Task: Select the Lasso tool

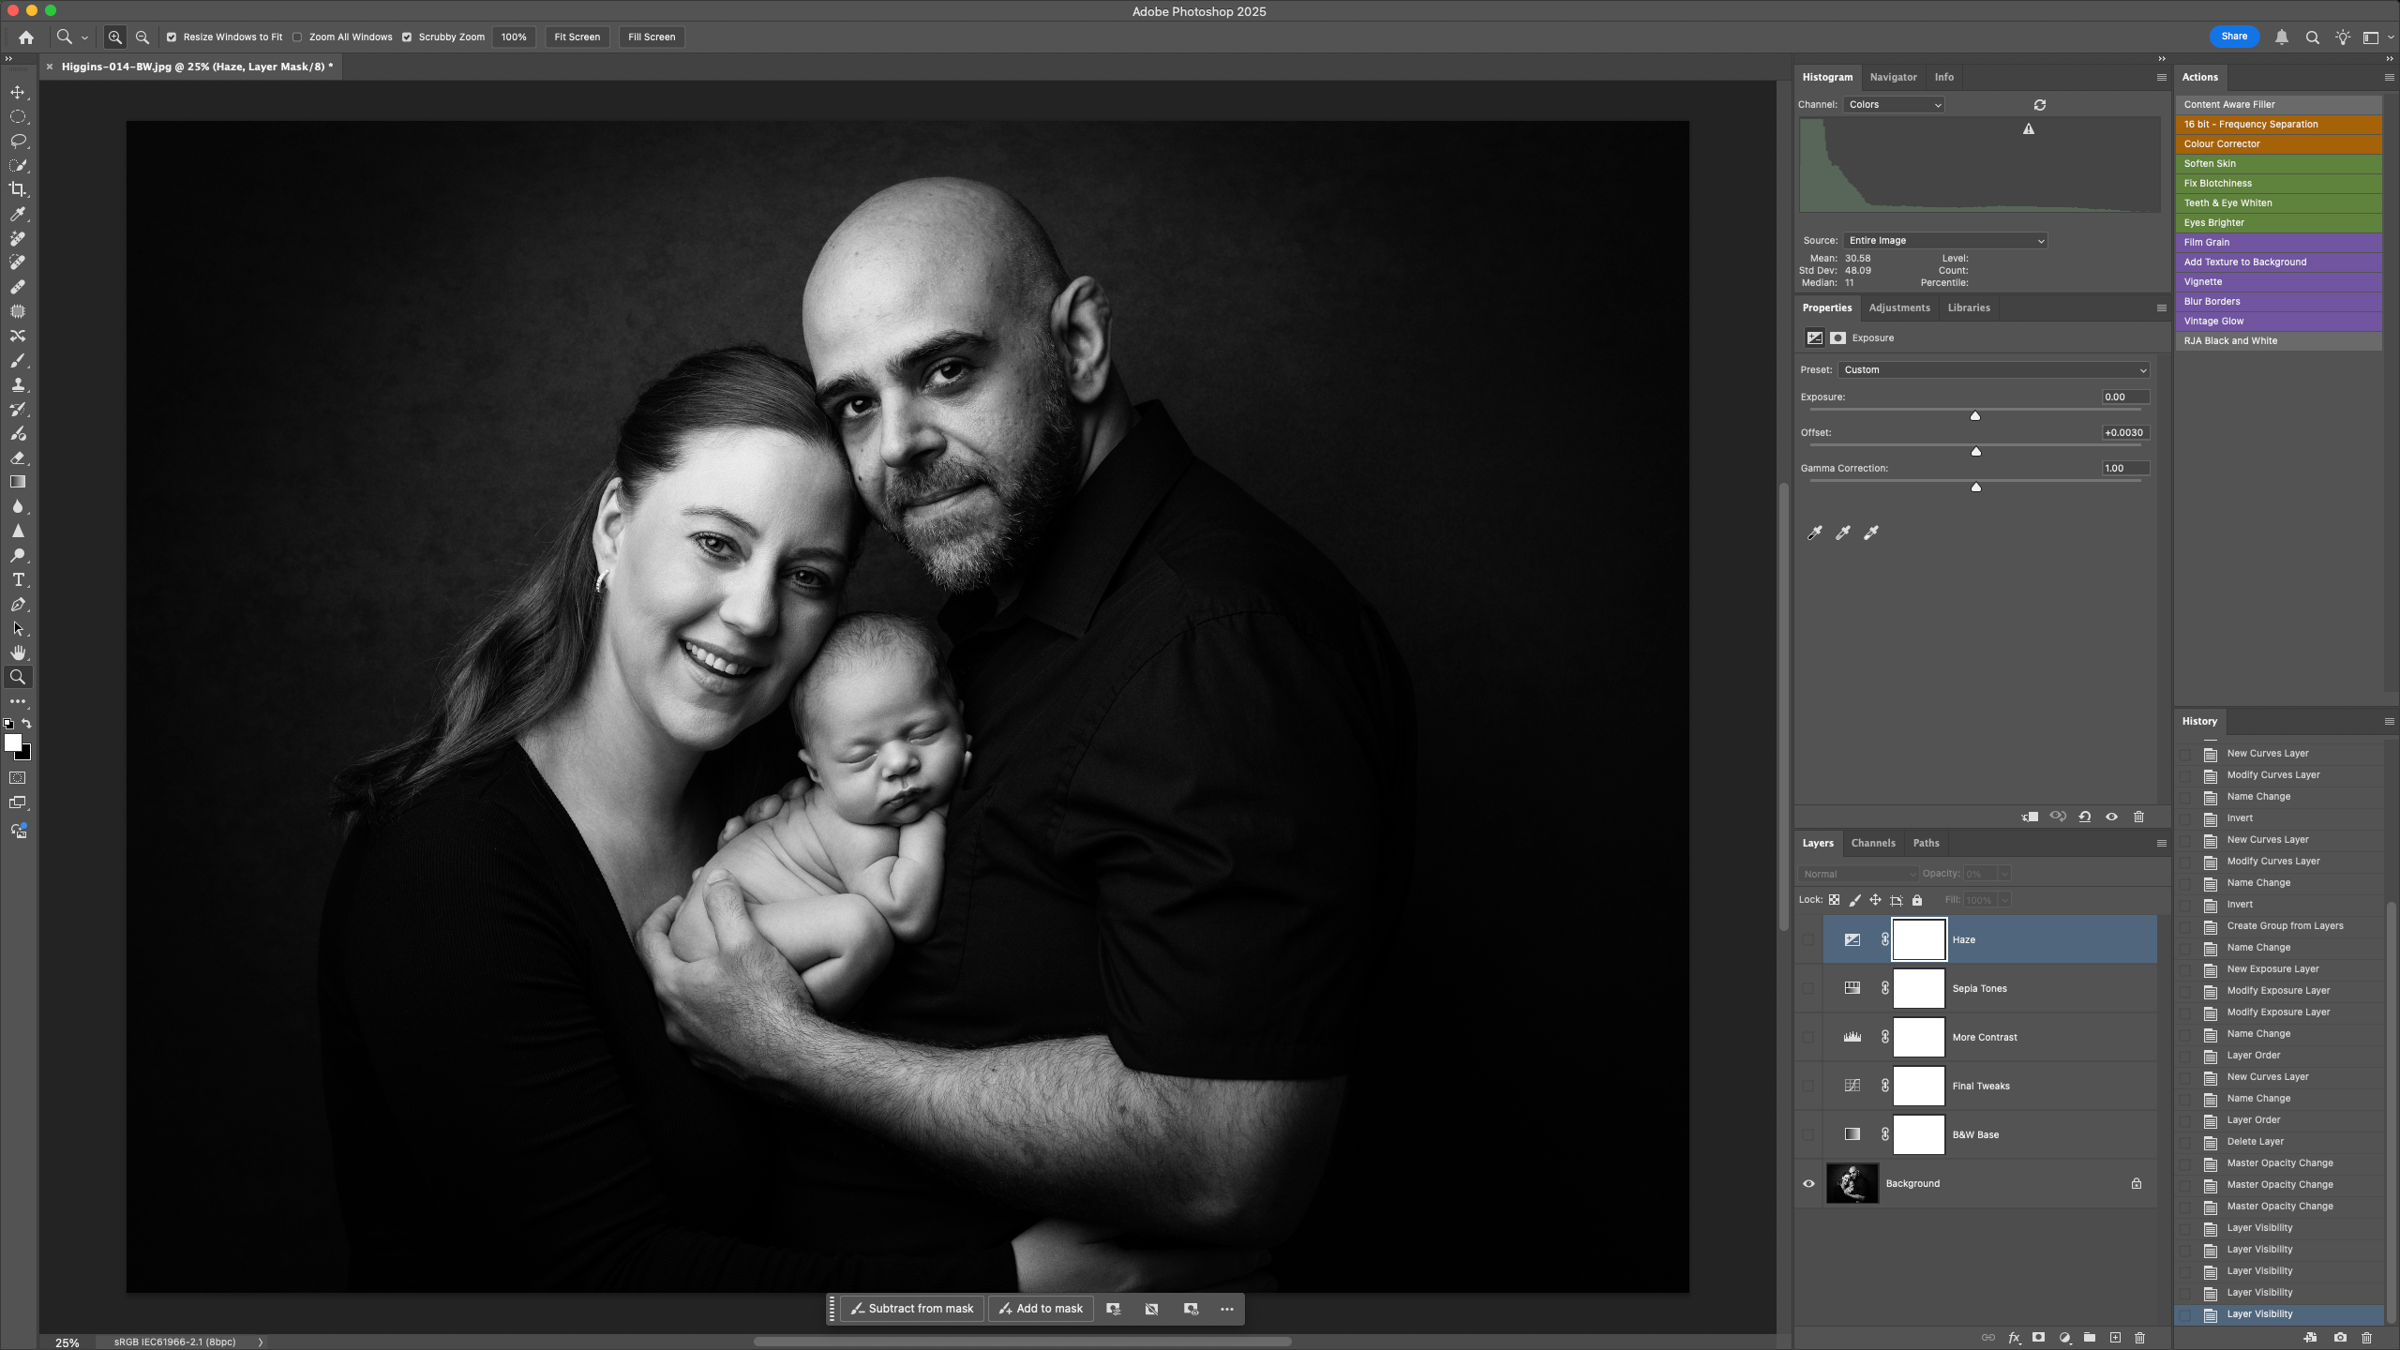Action: 18,141
